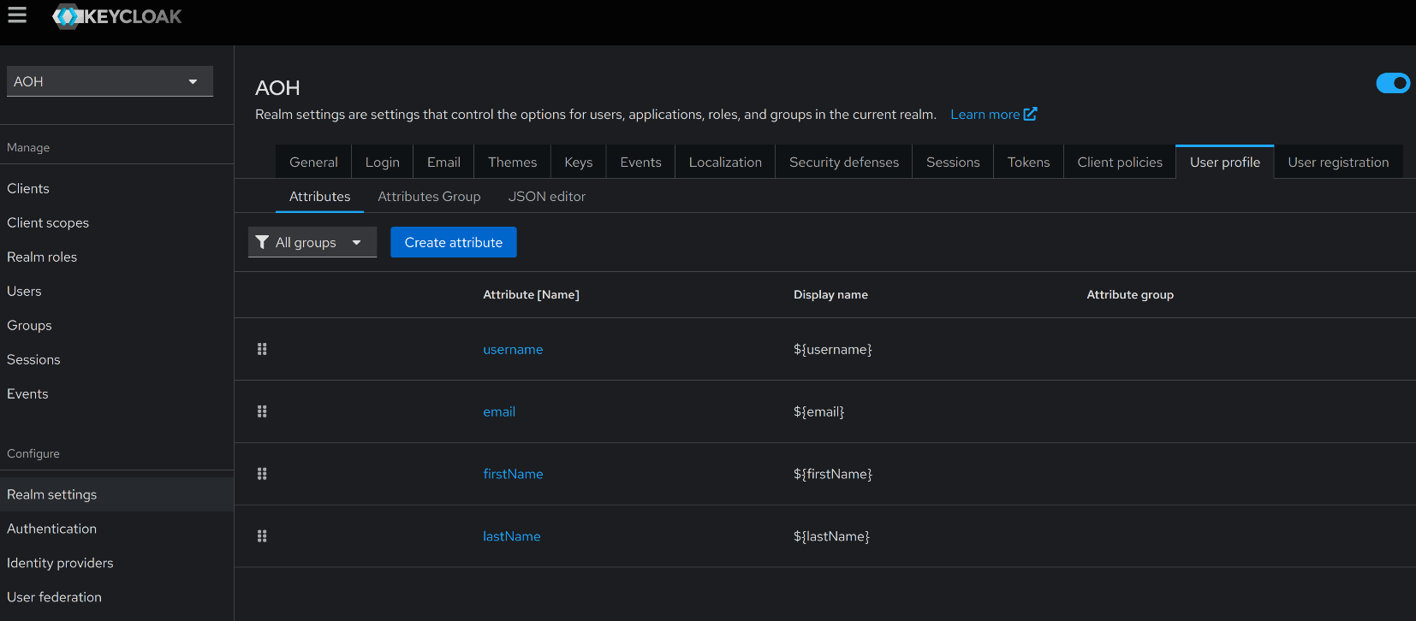Navigate to Realm roles
The width and height of the screenshot is (1416, 621).
pyautogui.click(x=116, y=257)
